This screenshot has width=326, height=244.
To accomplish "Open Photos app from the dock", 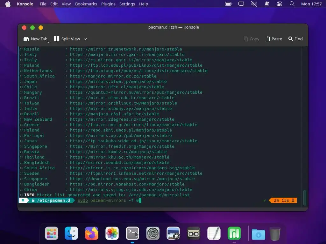I will tap(112, 233).
